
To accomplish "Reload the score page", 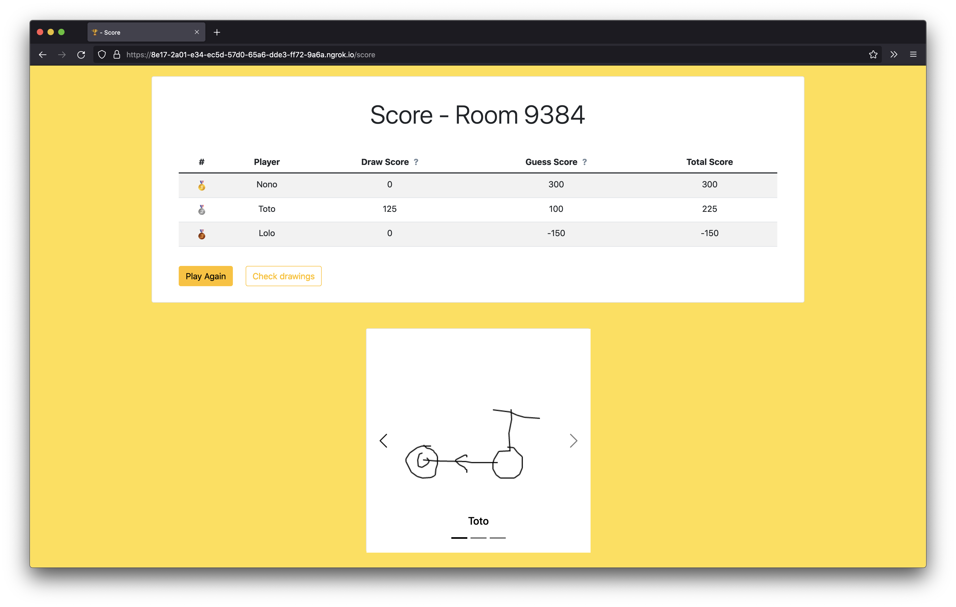I will [x=81, y=55].
